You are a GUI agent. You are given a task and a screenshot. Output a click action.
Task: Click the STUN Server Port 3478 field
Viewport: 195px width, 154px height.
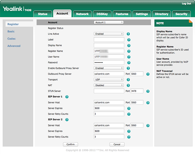pos(137,91)
